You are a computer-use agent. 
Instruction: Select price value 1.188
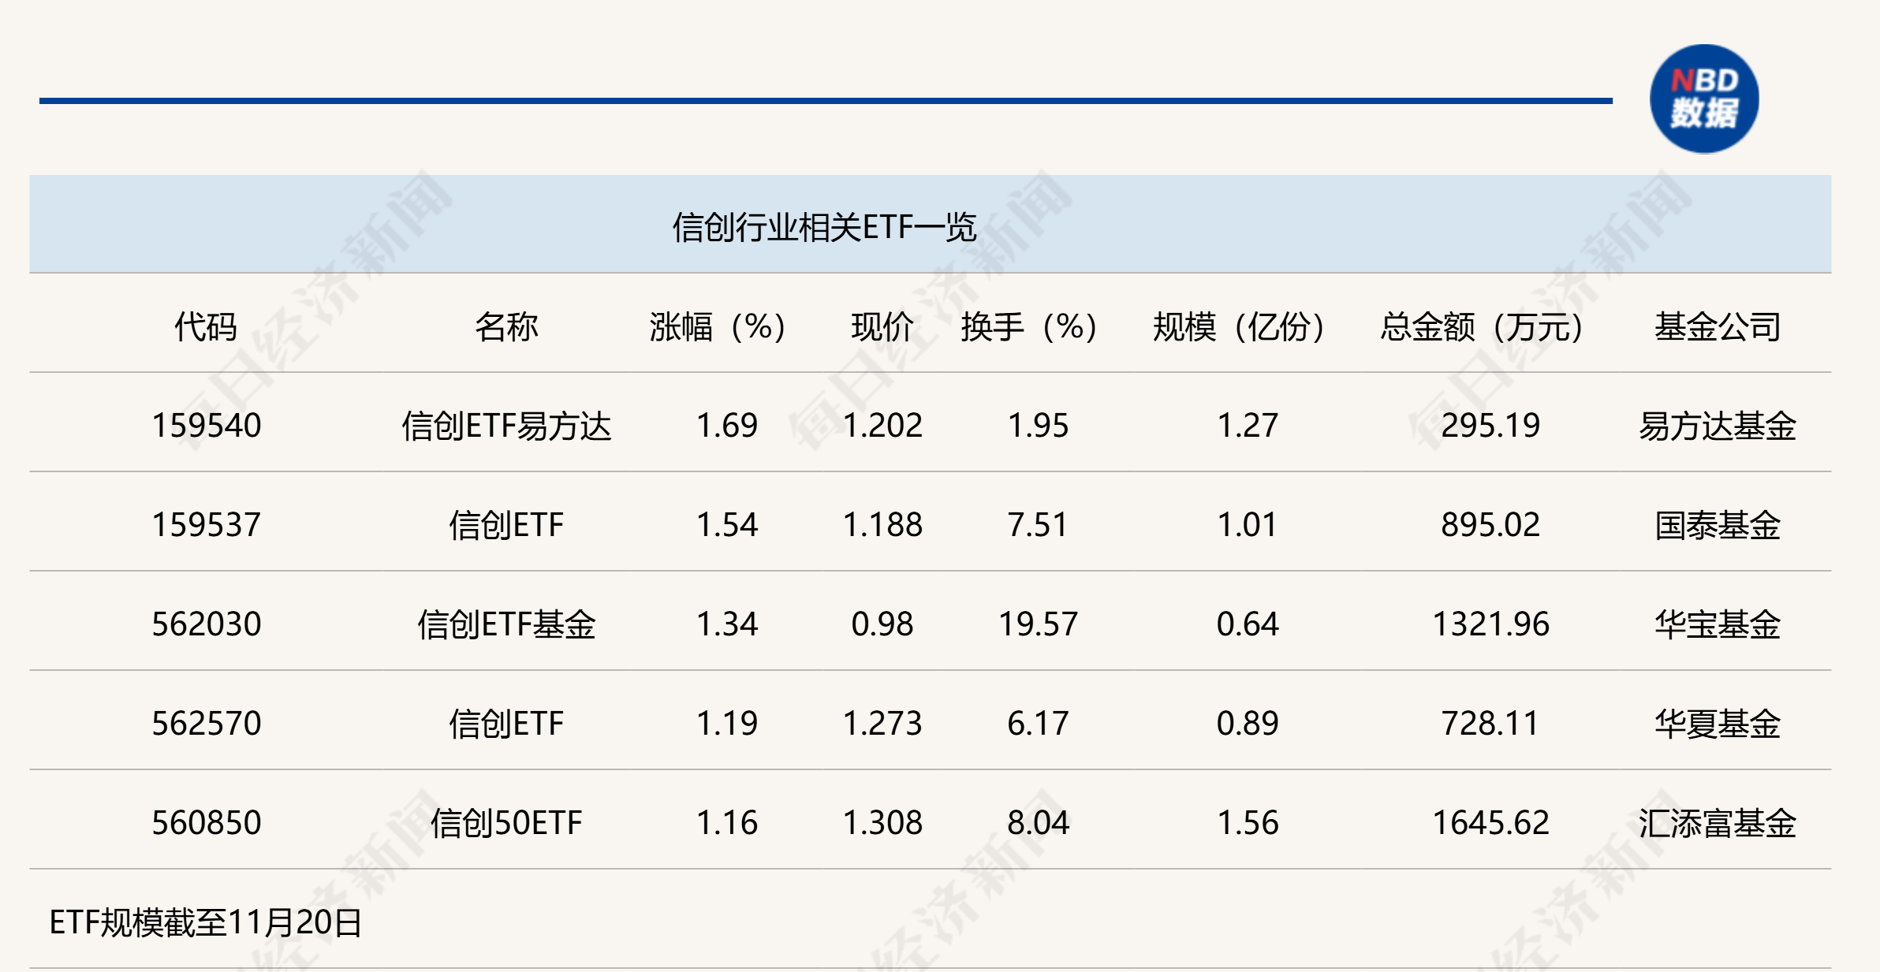click(882, 525)
